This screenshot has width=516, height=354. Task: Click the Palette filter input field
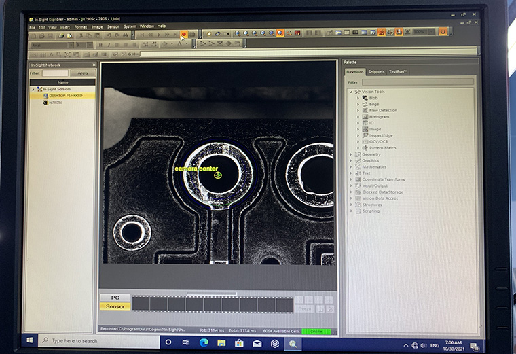(x=418, y=82)
